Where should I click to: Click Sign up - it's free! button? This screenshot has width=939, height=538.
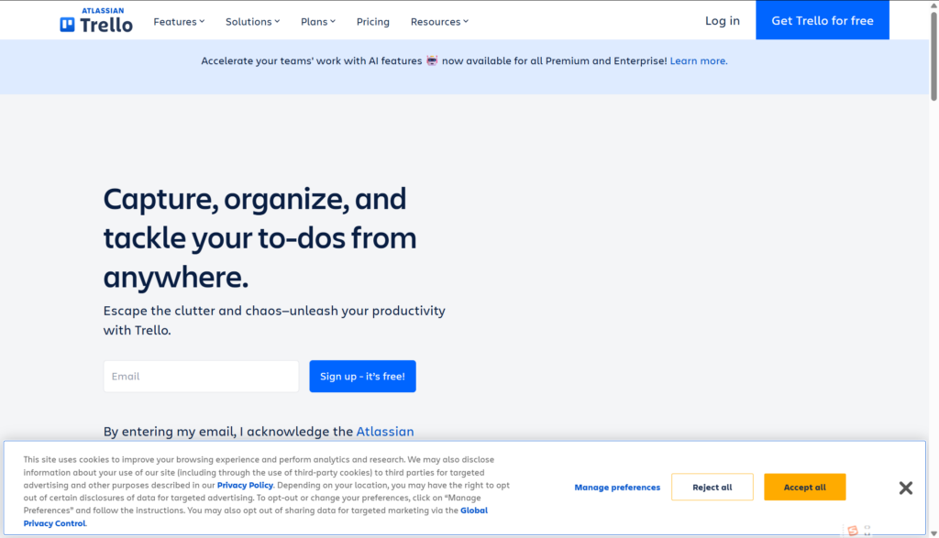pyautogui.click(x=362, y=377)
